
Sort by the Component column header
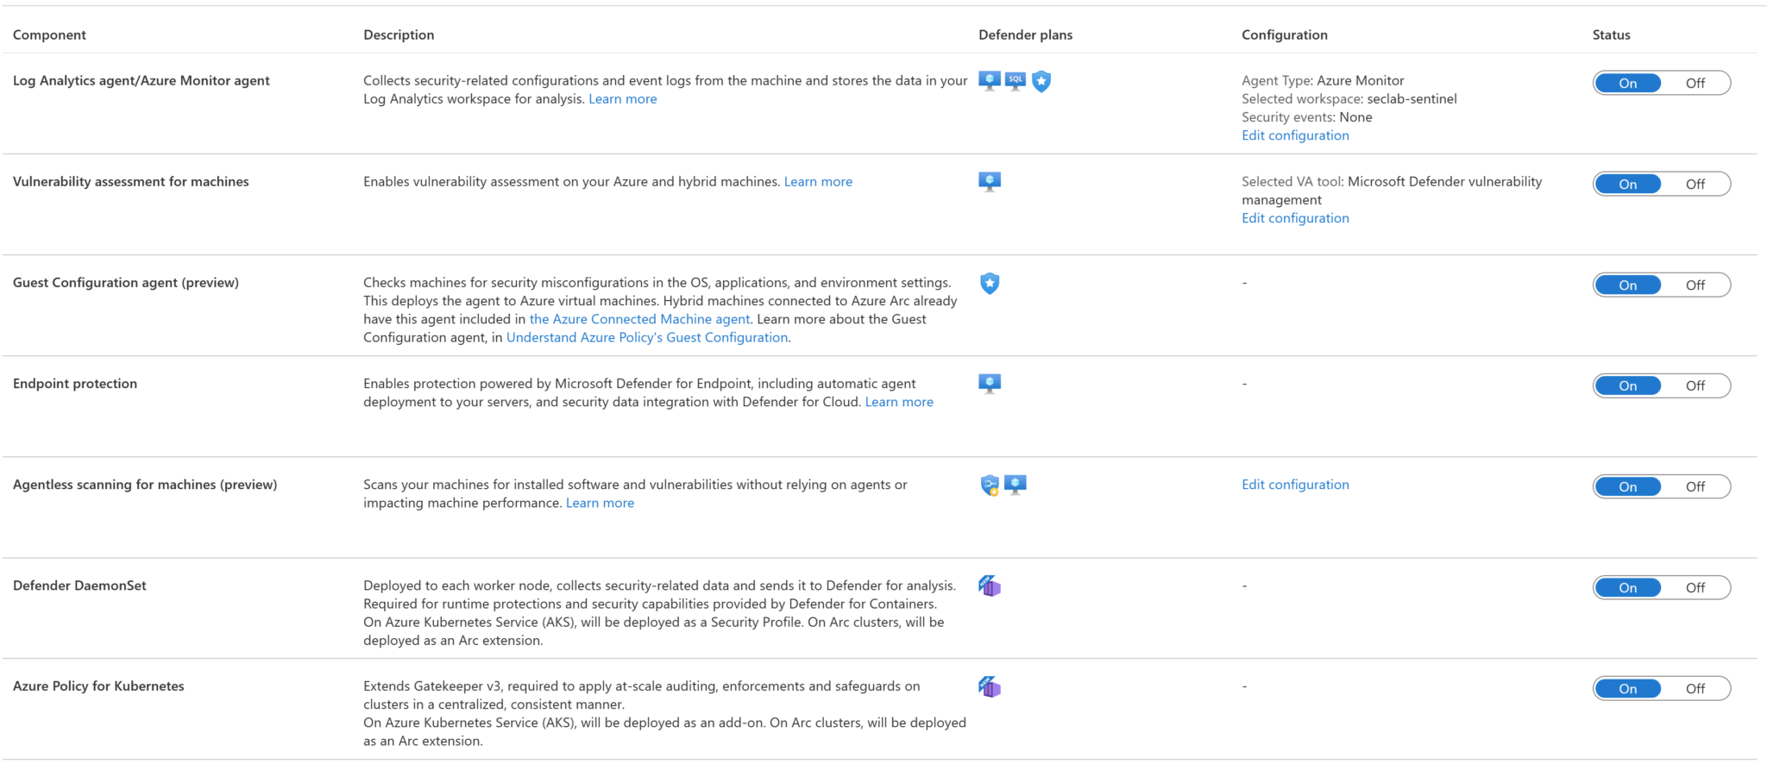click(48, 34)
